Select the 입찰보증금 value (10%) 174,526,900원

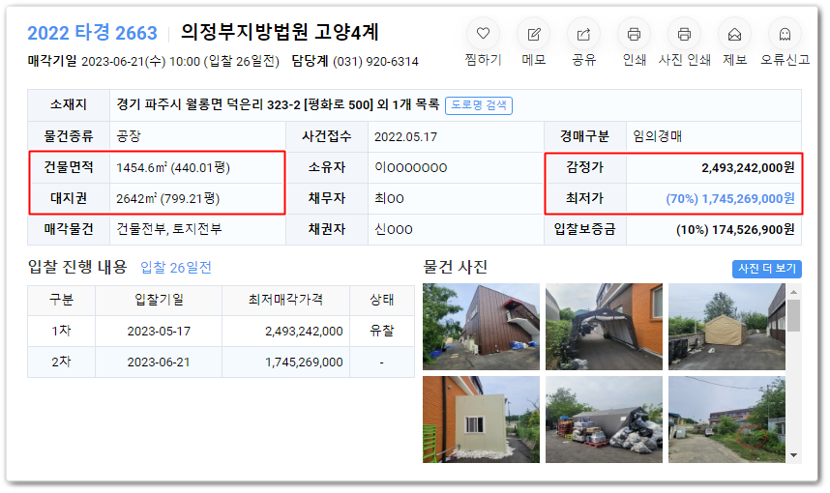tap(735, 229)
